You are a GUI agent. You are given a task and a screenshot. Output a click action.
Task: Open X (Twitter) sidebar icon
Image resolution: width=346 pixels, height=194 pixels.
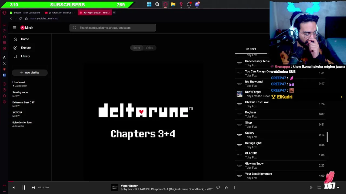[x=4, y=63]
